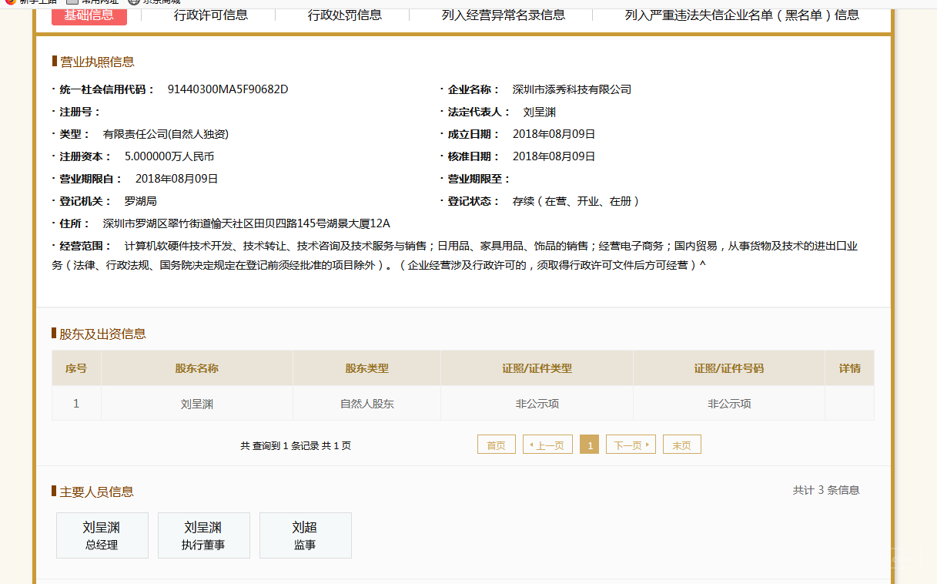Screen dimensions: 937x584
Task: Click the 下一页 pagination button
Action: pos(631,445)
